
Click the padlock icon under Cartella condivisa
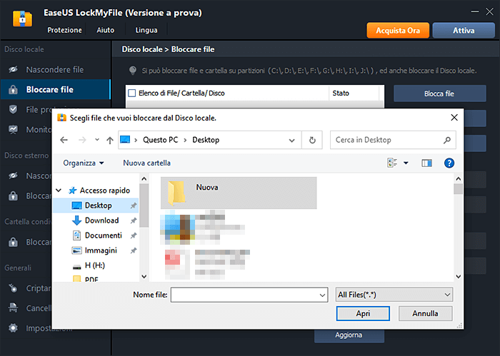tap(13, 242)
